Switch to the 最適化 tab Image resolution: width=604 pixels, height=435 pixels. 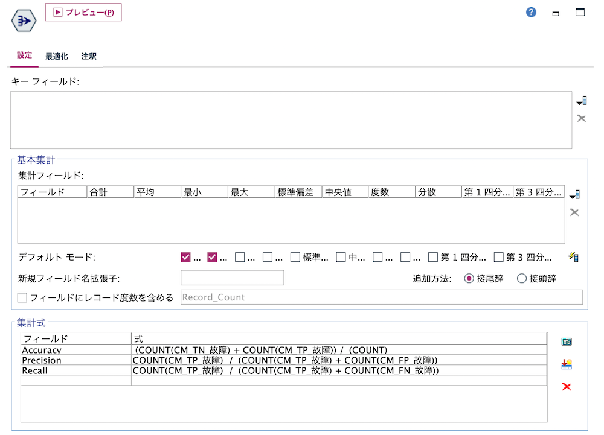click(56, 56)
